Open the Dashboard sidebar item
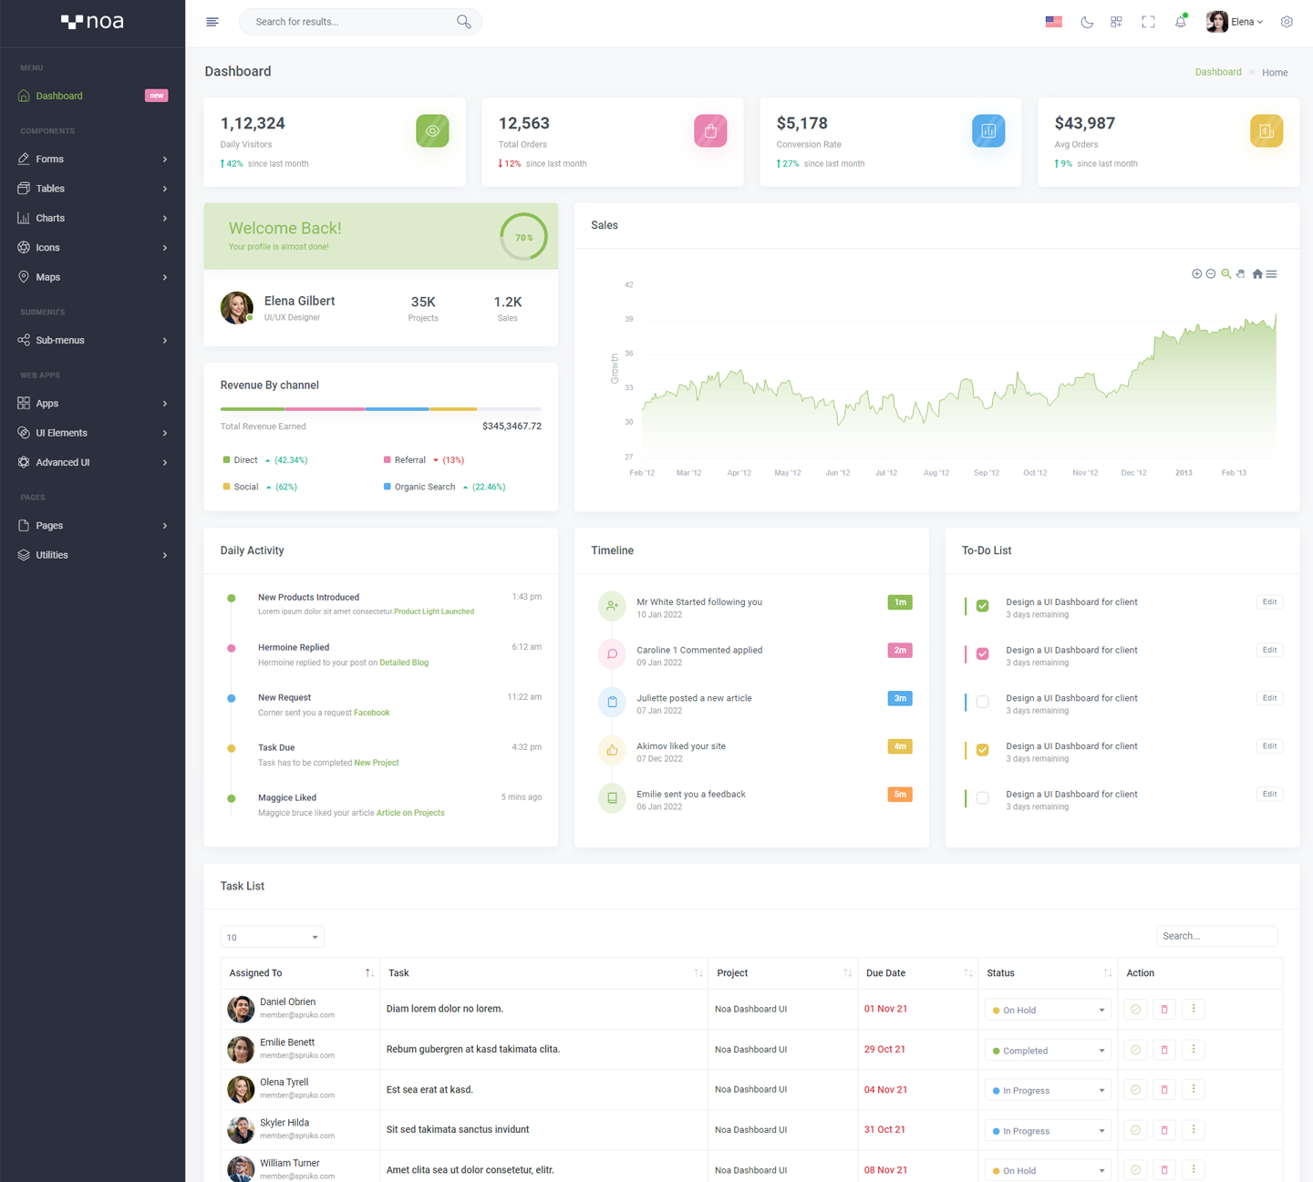 (92, 96)
